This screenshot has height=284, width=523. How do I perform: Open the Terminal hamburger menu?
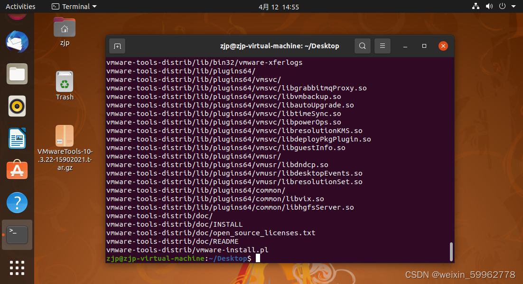(x=382, y=46)
